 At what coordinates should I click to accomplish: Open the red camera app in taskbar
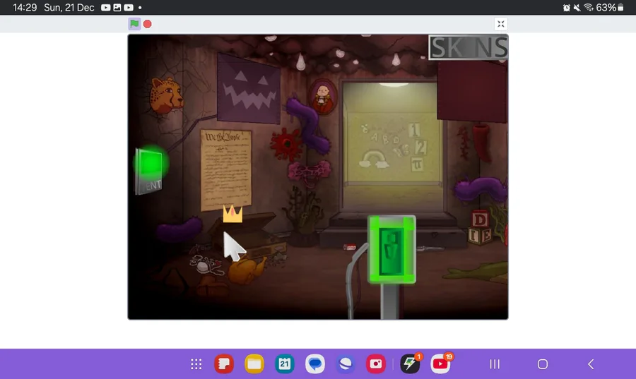376,363
